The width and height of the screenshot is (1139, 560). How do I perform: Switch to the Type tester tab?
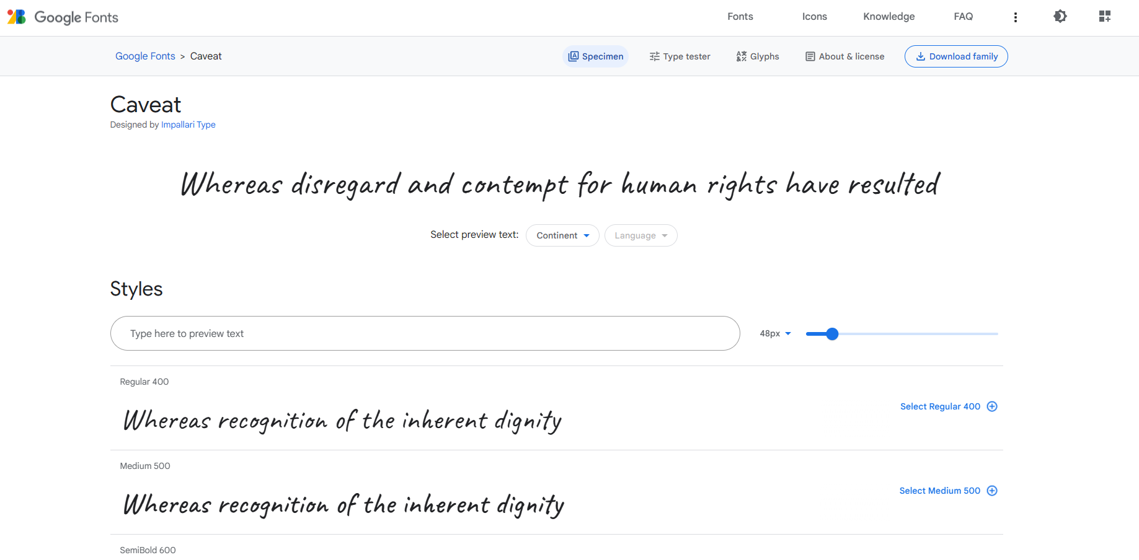coord(680,56)
